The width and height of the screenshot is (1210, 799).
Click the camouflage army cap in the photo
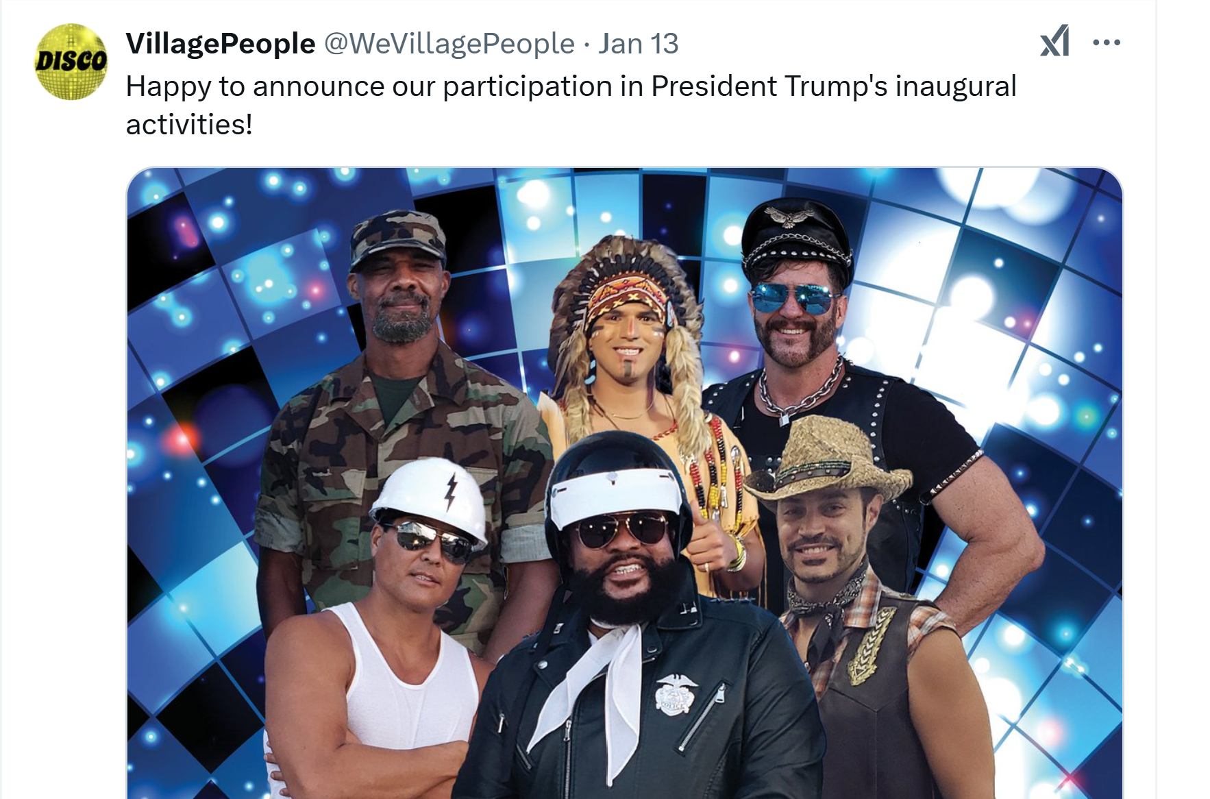coord(397,238)
